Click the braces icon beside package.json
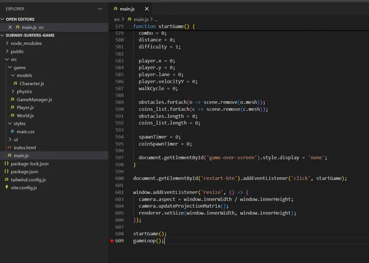Screen dimensions: 369x263 pyautogui.click(x=7, y=171)
